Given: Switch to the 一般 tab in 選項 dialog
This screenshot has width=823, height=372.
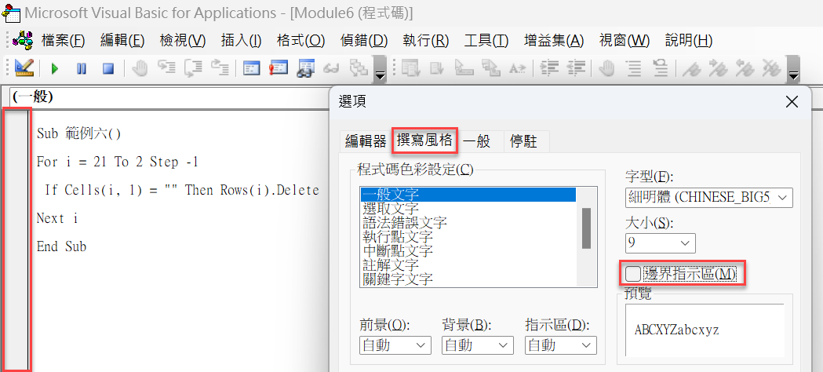Looking at the screenshot, I should (476, 142).
